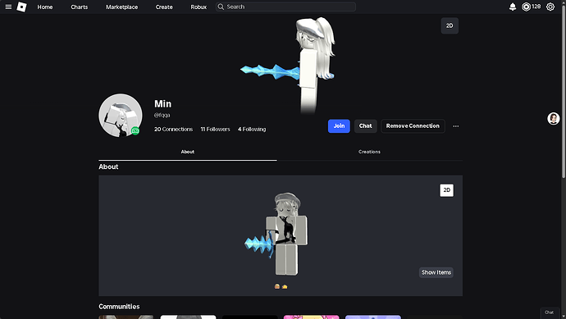This screenshot has height=319, width=566.
Task: Switch to the Creations tab
Action: tap(369, 152)
